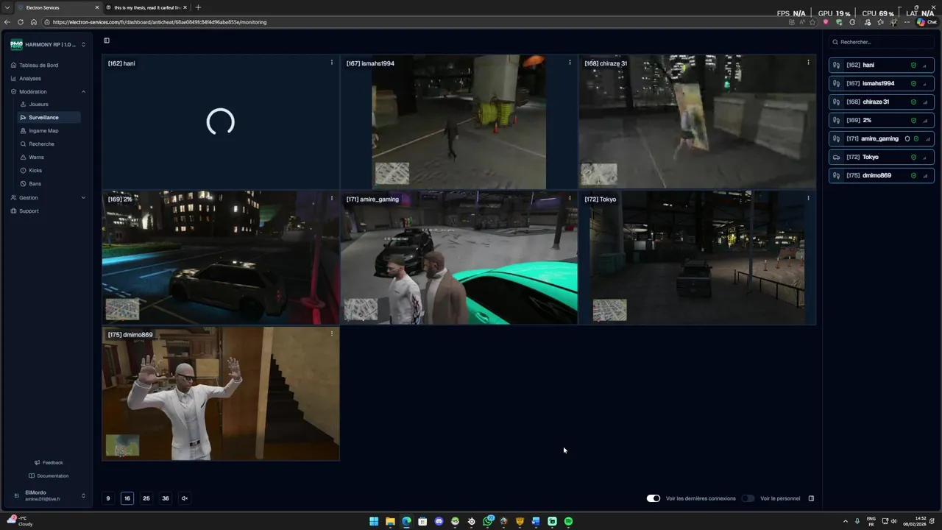Image resolution: width=942 pixels, height=530 pixels.
Task: Open options menu for hani stream
Action: [x=331, y=63]
